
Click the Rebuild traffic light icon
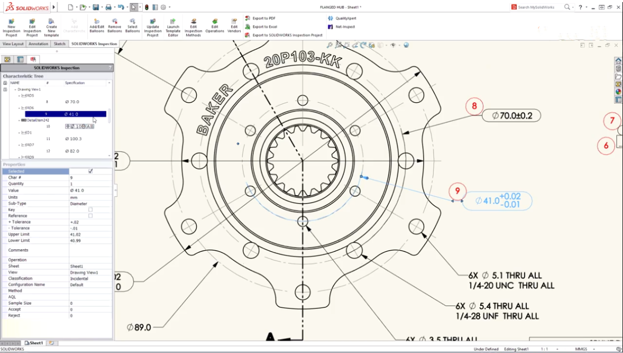coord(146,7)
